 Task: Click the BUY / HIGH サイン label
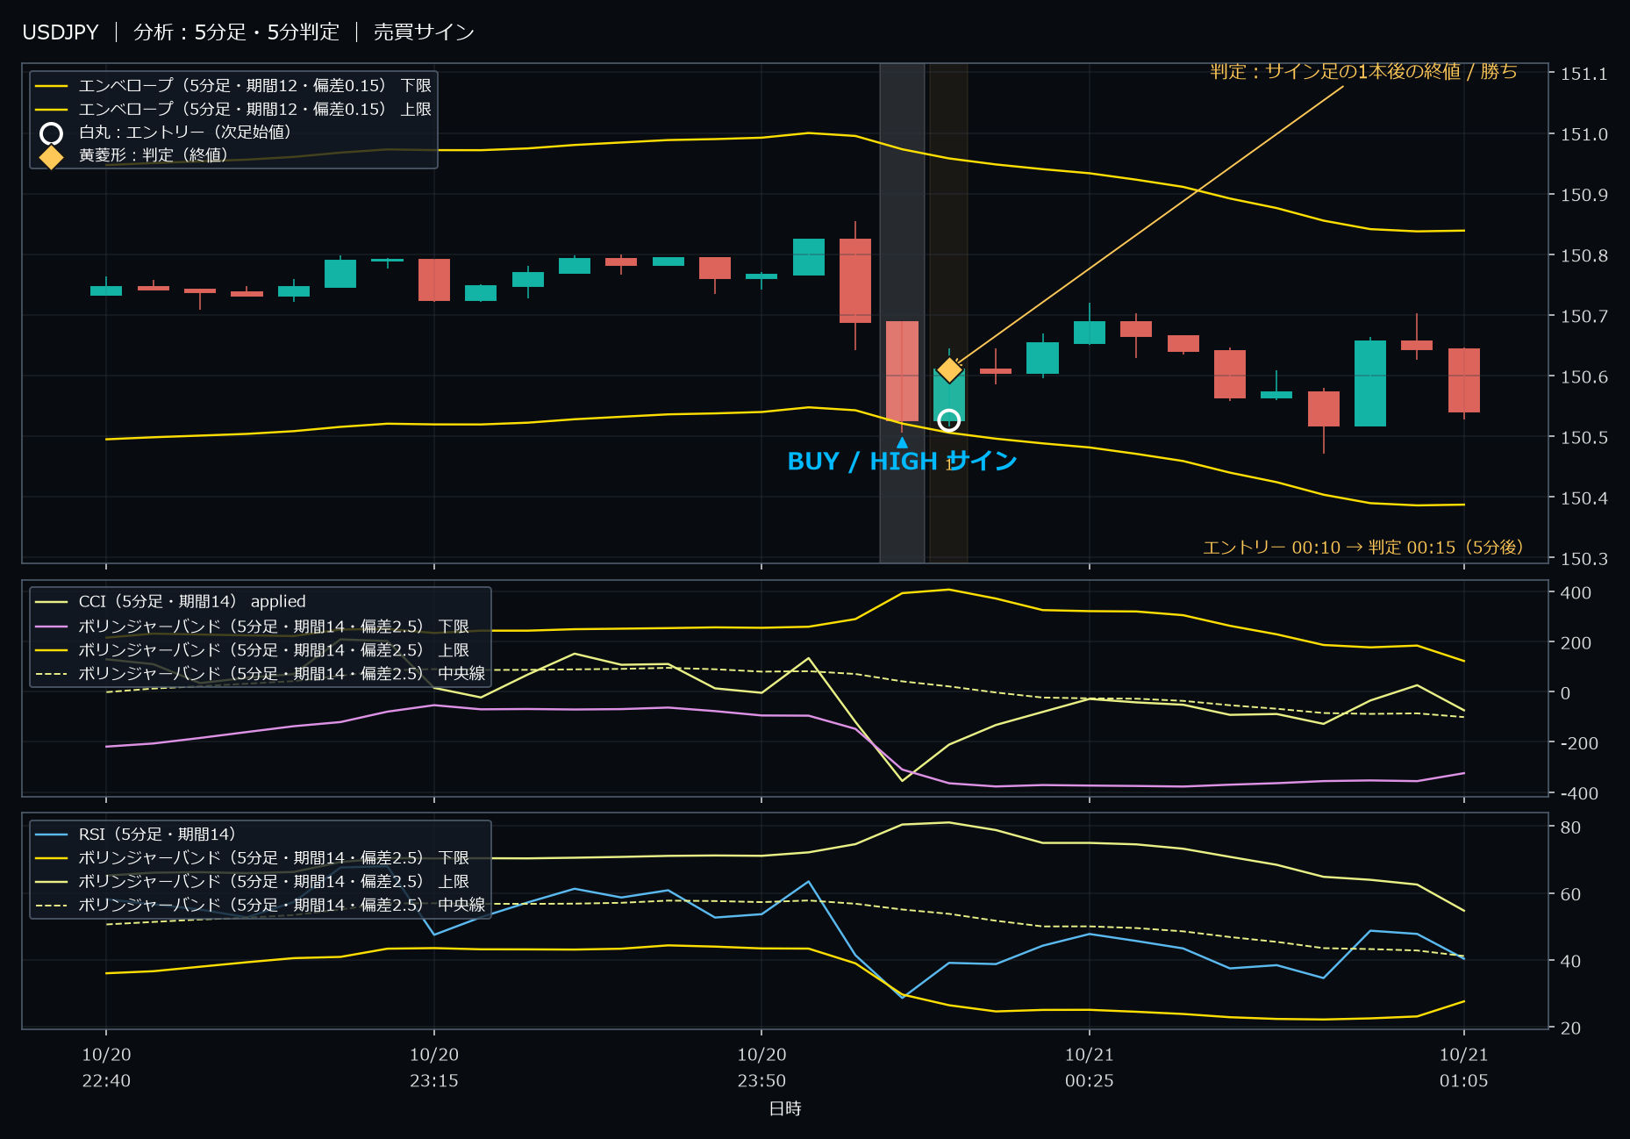[x=902, y=462]
